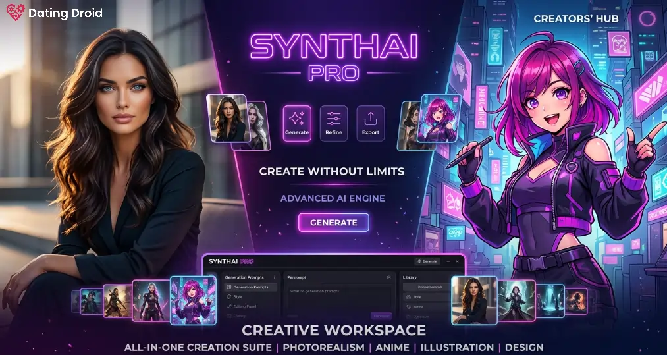Click the Export upload icon tile
This screenshot has width=667, height=355.
click(371, 123)
